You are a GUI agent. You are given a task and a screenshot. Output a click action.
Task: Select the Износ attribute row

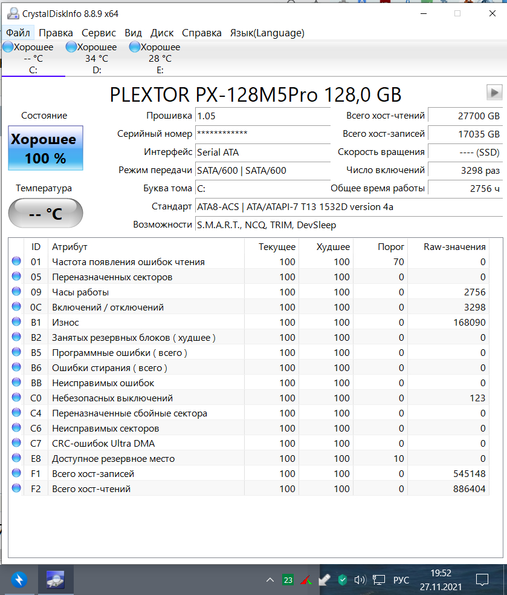(249, 322)
